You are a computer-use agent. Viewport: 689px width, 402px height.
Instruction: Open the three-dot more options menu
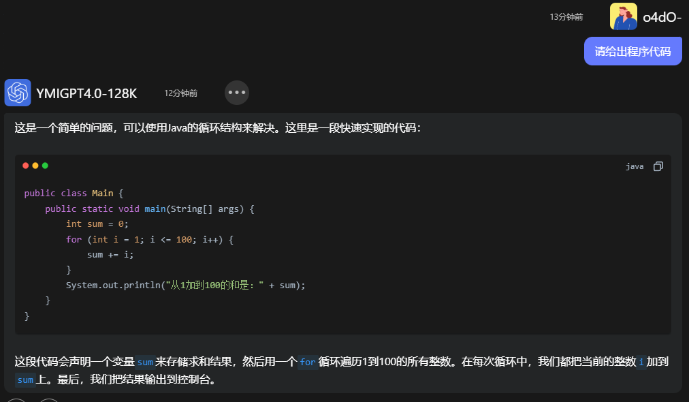(237, 93)
